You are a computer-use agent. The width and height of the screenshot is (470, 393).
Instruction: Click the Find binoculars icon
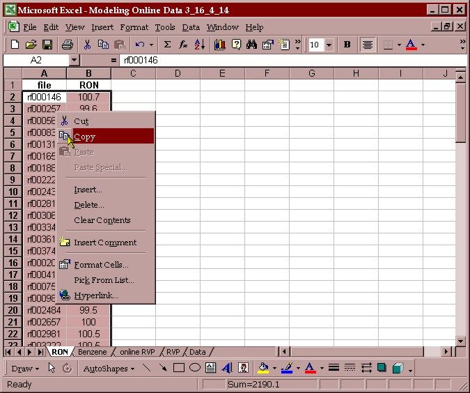point(251,45)
